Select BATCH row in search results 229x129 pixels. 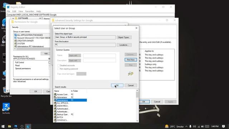pyautogui.click(x=70, y=117)
